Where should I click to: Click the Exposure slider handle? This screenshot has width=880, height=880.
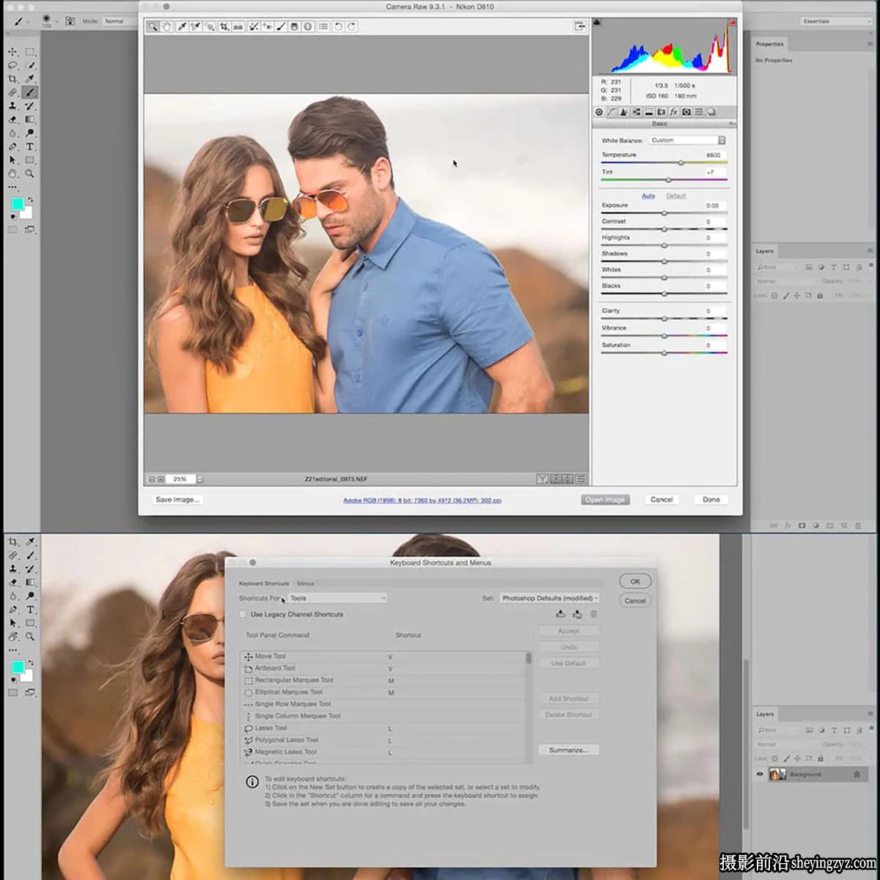[x=664, y=213]
